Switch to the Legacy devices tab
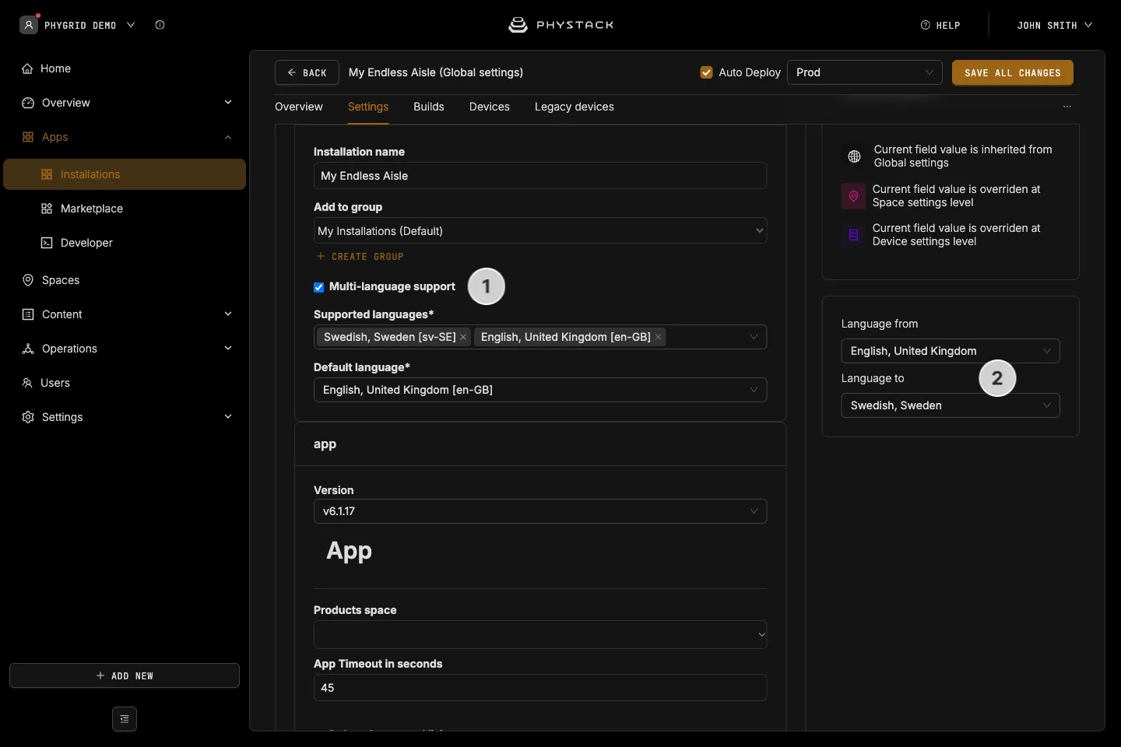The image size is (1121, 747). (575, 107)
